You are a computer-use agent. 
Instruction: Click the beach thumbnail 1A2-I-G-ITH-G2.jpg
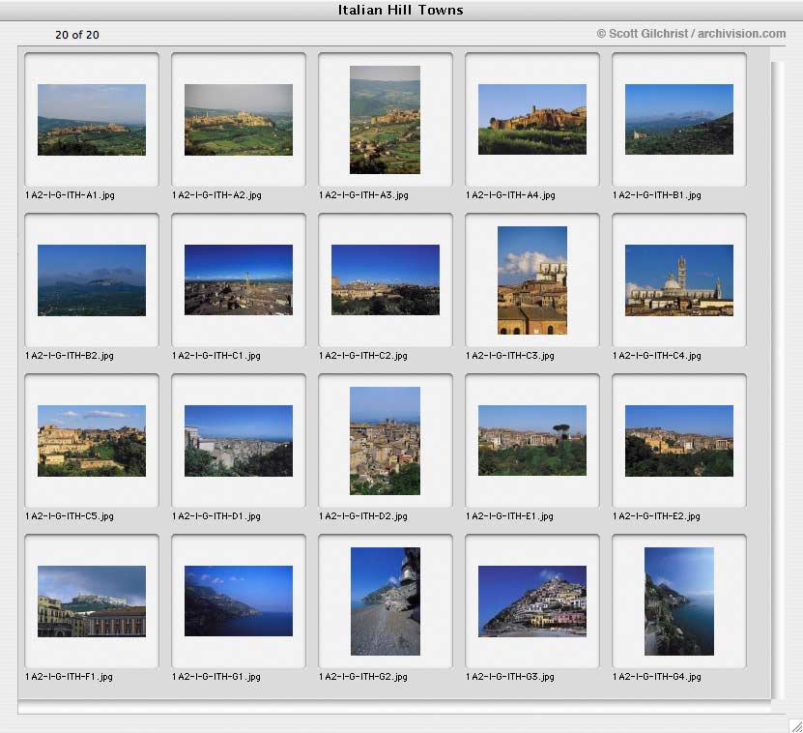386,601
